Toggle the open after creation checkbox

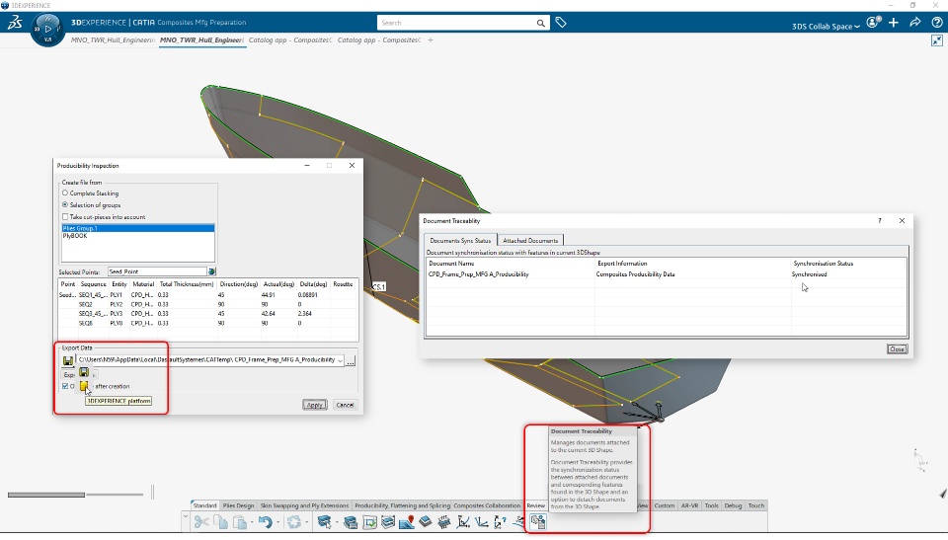pyautogui.click(x=65, y=386)
